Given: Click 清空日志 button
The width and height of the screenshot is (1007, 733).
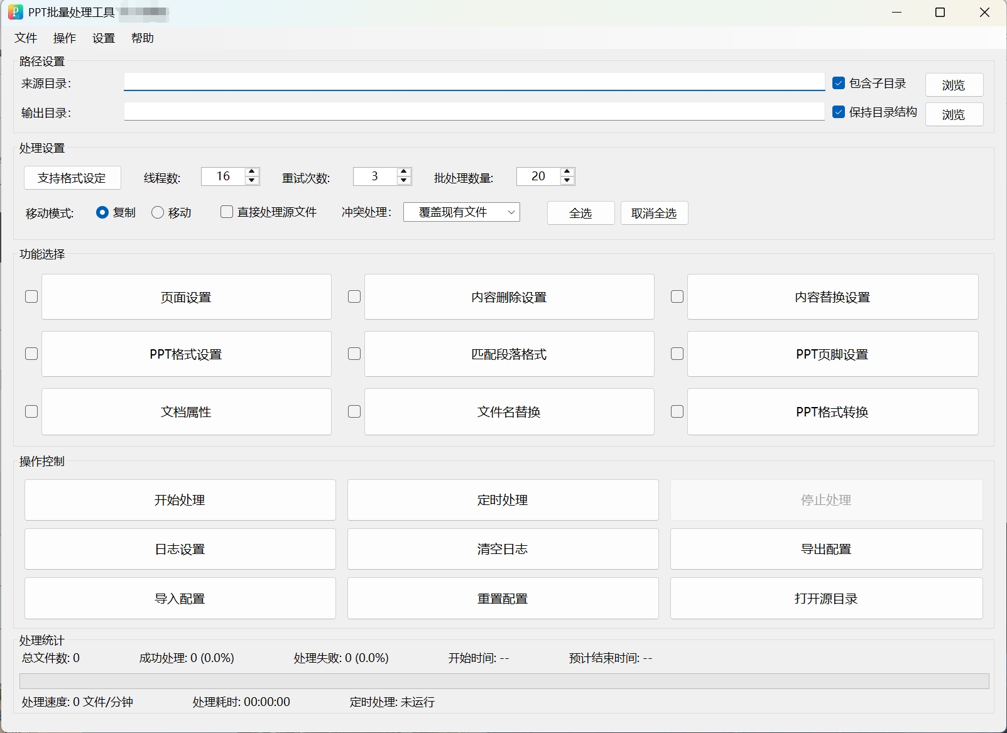Looking at the screenshot, I should tap(503, 549).
